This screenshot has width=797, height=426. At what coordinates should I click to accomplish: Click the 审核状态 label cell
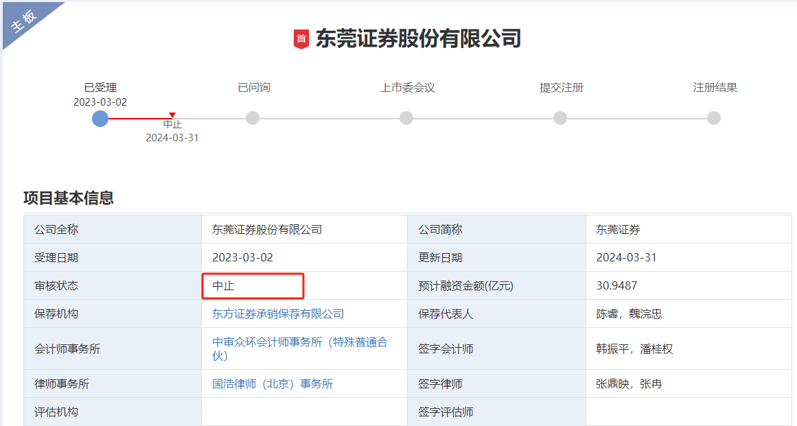pyautogui.click(x=113, y=285)
